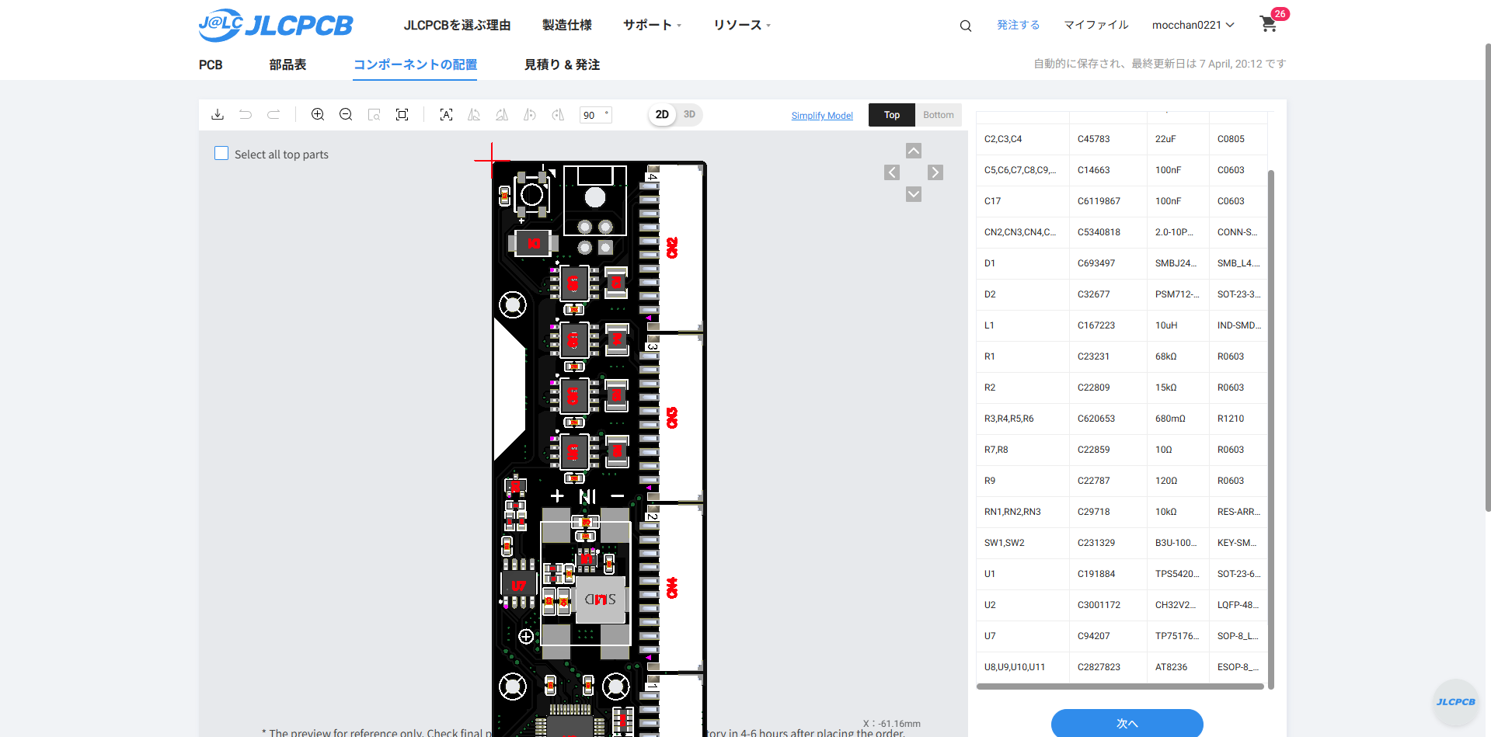Click the mirror icon with left arrow dot
The height and width of the screenshot is (737, 1491).
530,114
